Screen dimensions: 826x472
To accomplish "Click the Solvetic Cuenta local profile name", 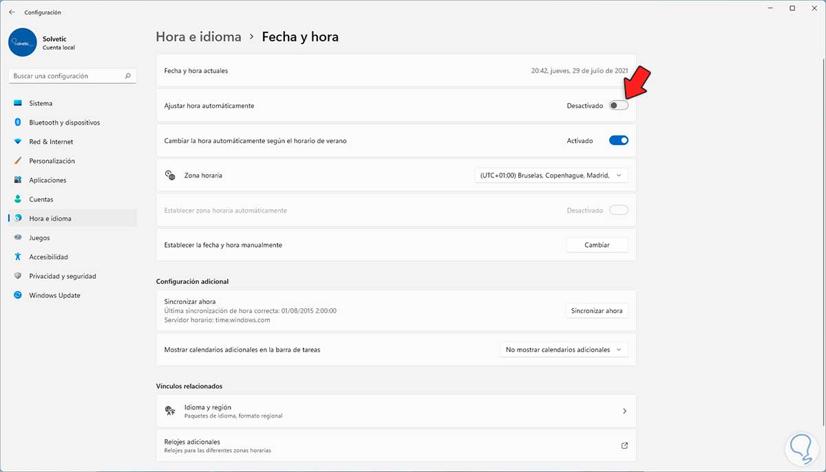I will tap(59, 43).
